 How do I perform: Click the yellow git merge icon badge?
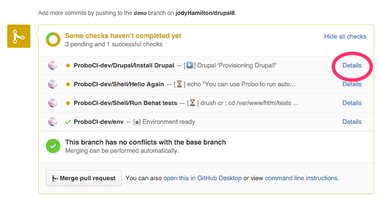point(19,36)
